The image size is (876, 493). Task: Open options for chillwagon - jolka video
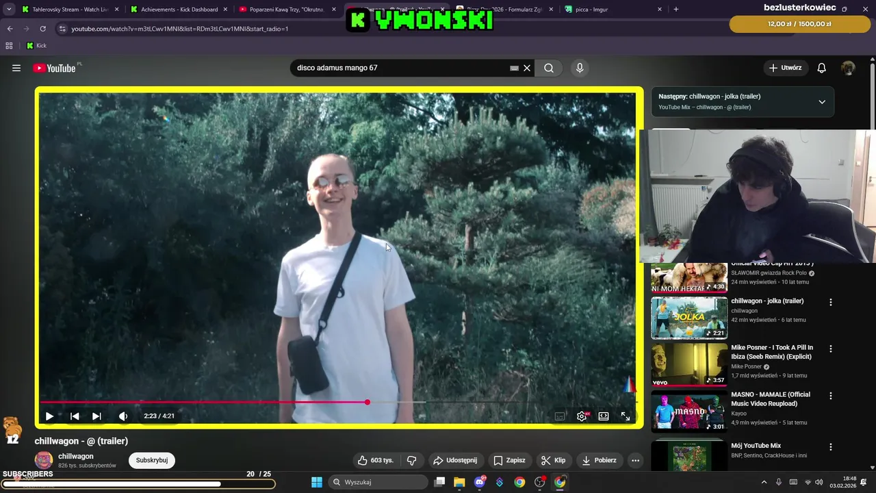pyautogui.click(x=831, y=302)
